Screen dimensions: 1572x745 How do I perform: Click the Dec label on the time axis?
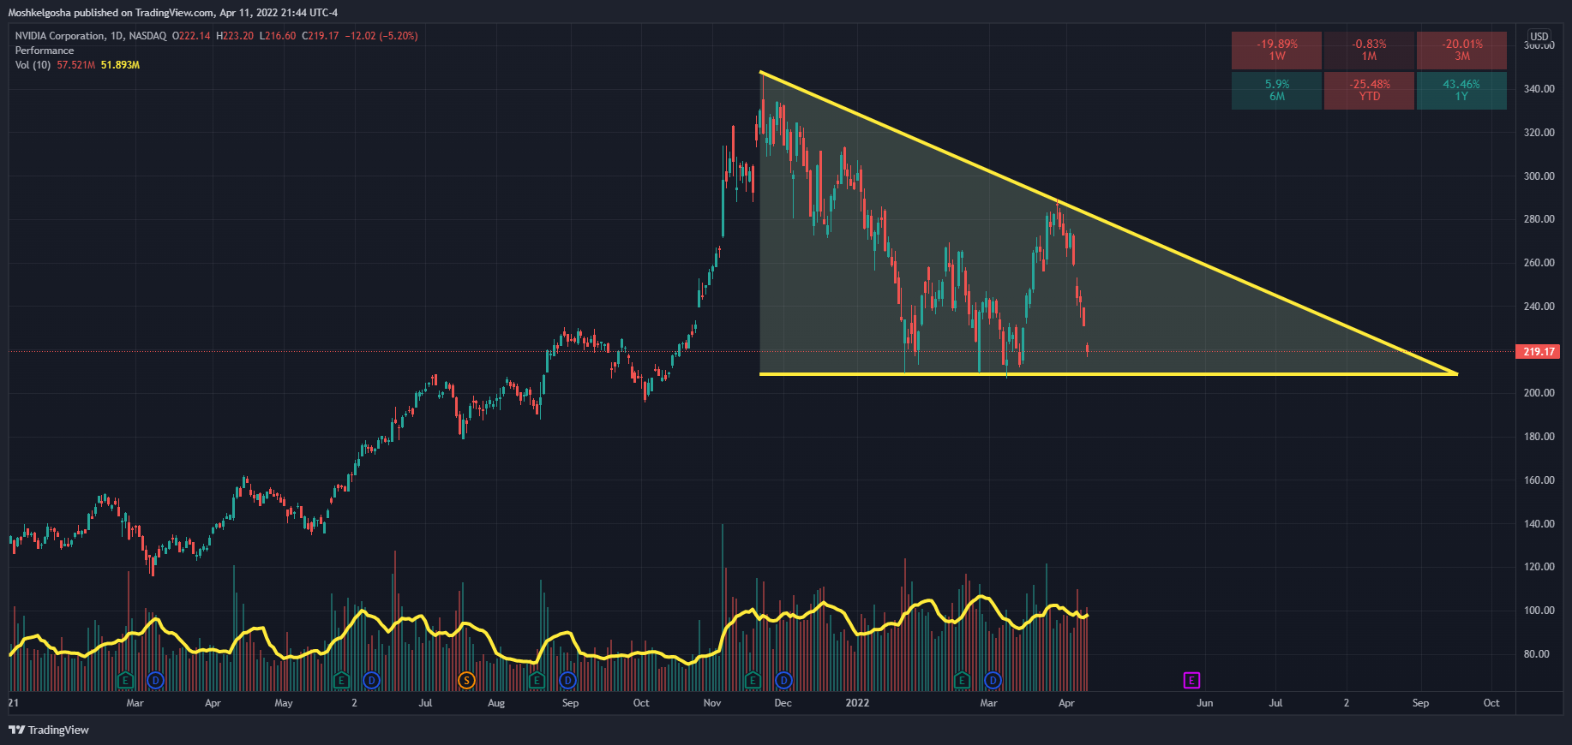click(x=783, y=703)
